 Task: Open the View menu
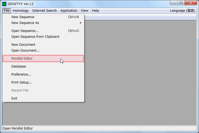click(85, 11)
